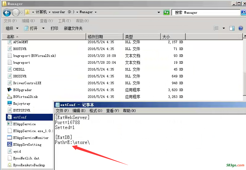246x170 pixels.
Task: Click the green refresh button
Action: coord(166,12)
